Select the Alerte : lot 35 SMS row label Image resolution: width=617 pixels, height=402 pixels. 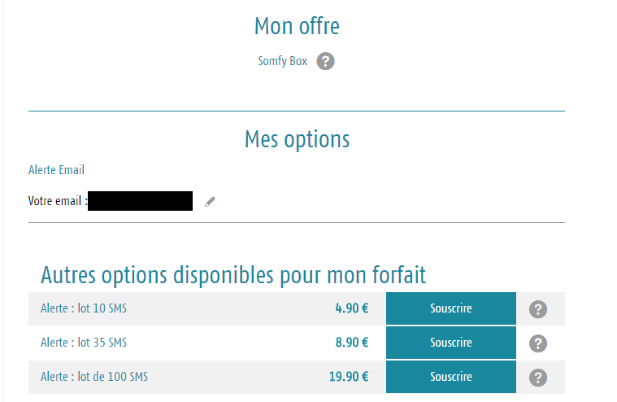tap(84, 343)
